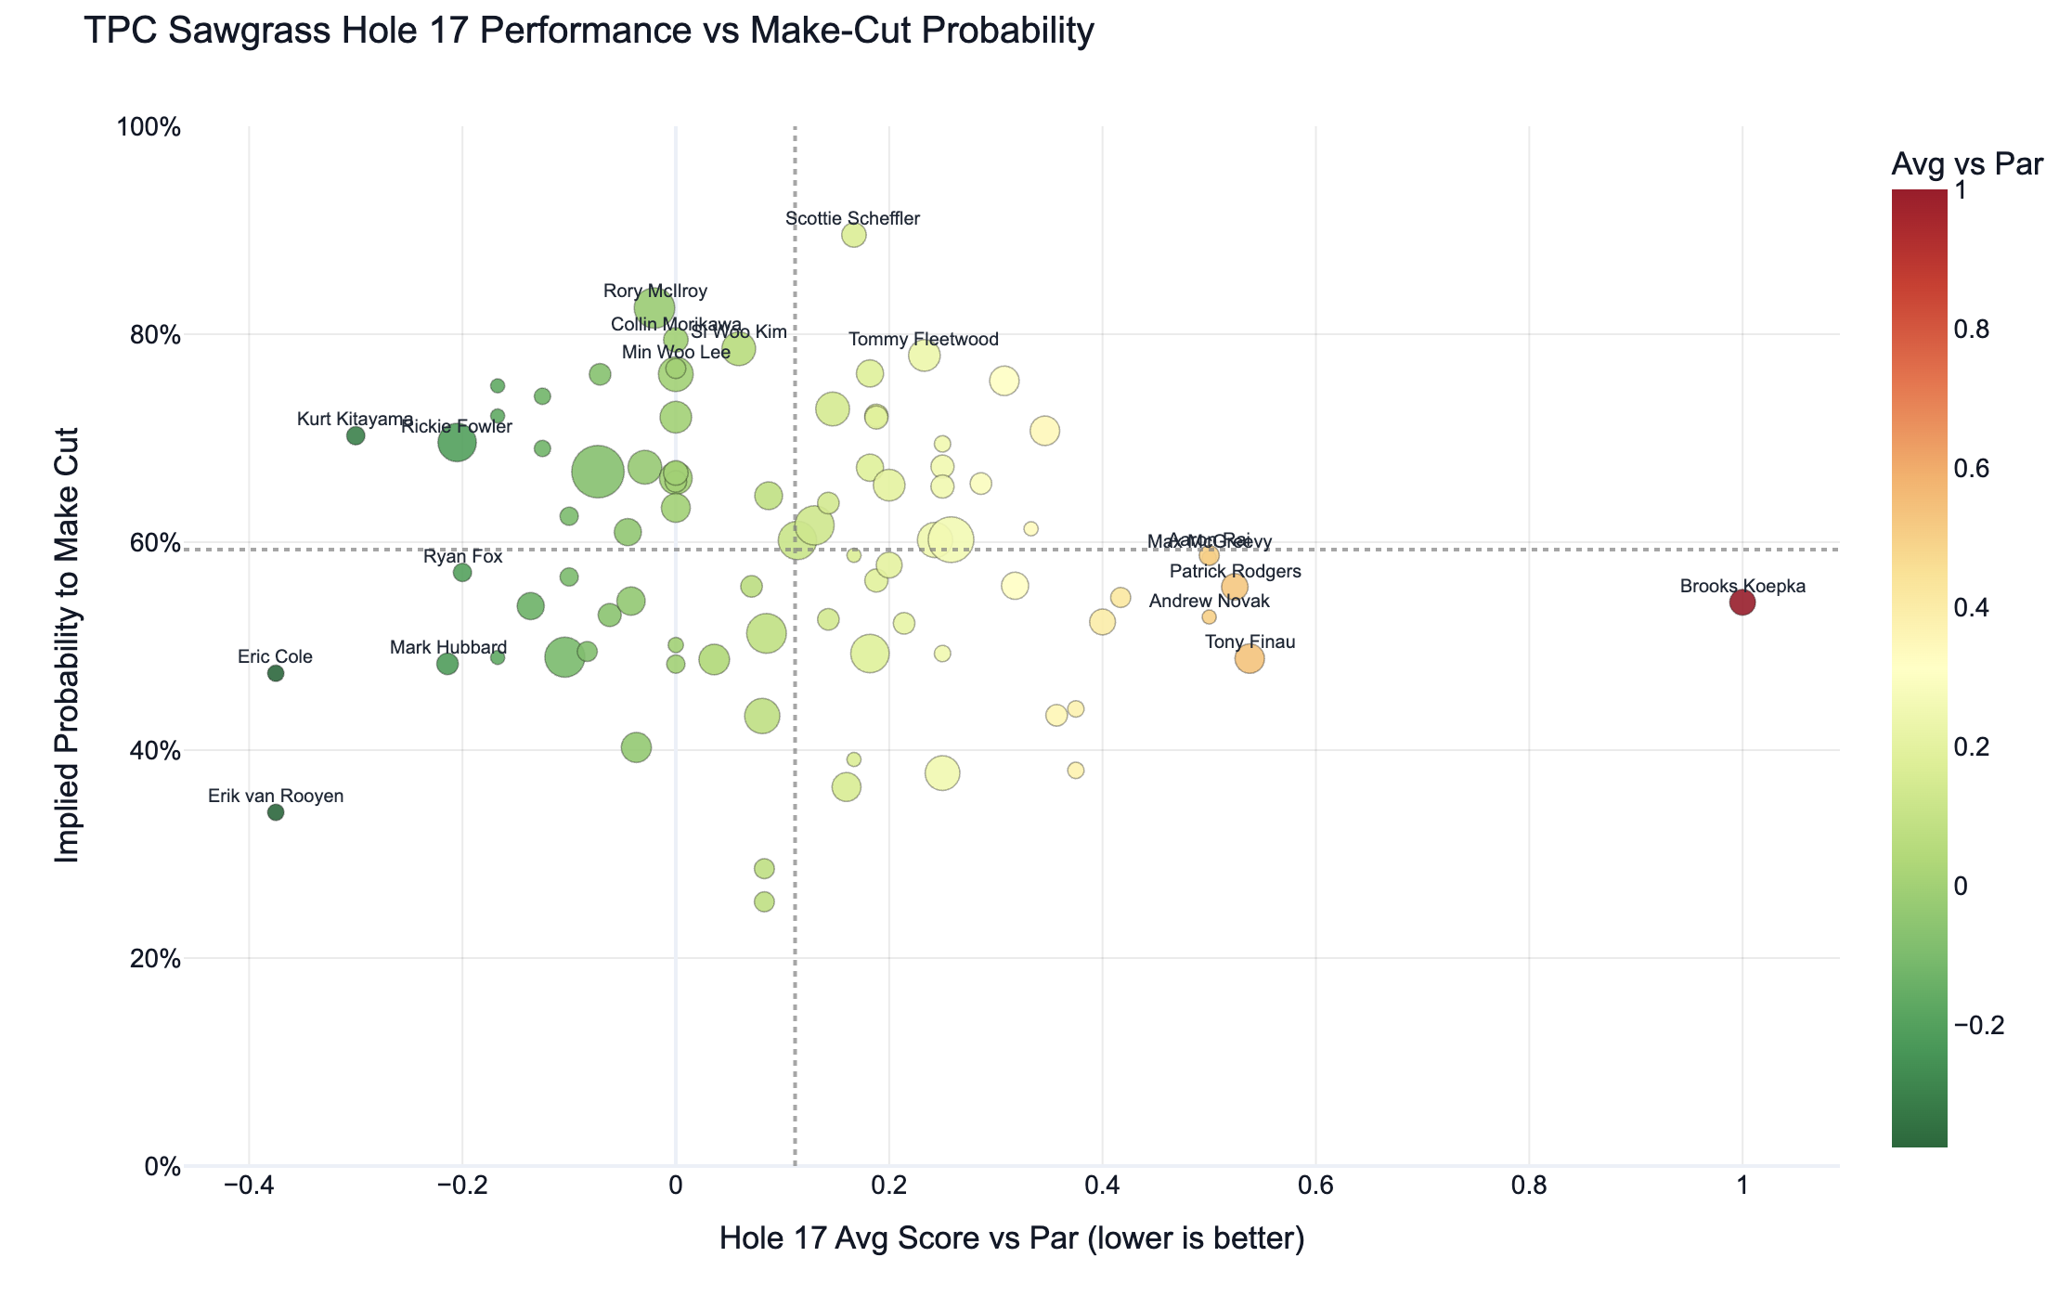Click the y-axis title label
Viewport: 2072px width, 1296px height.
click(x=68, y=645)
